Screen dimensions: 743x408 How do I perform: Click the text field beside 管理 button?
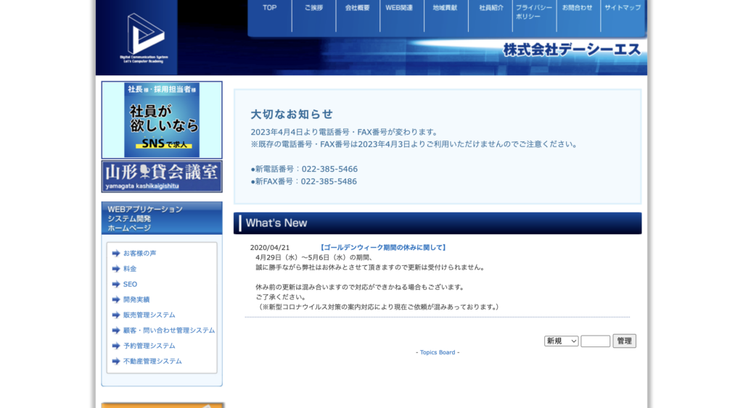(x=595, y=341)
